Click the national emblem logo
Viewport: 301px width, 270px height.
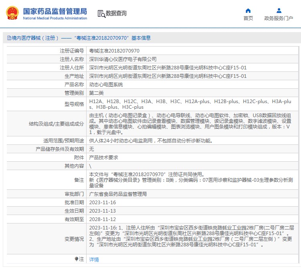pyautogui.click(x=12, y=13)
